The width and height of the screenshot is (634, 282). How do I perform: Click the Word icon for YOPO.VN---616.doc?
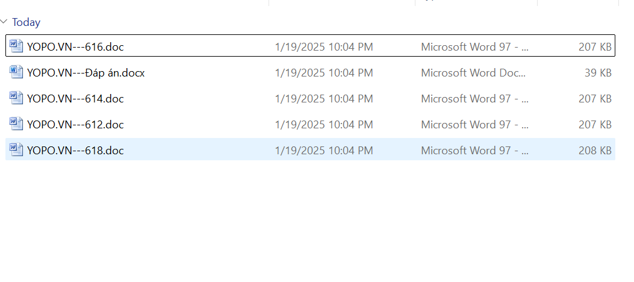[16, 46]
